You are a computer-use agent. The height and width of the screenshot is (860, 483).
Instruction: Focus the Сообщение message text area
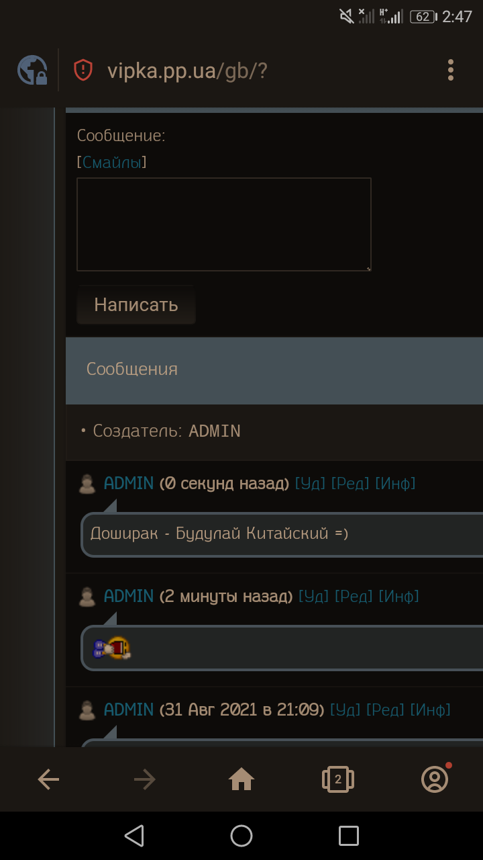(224, 224)
